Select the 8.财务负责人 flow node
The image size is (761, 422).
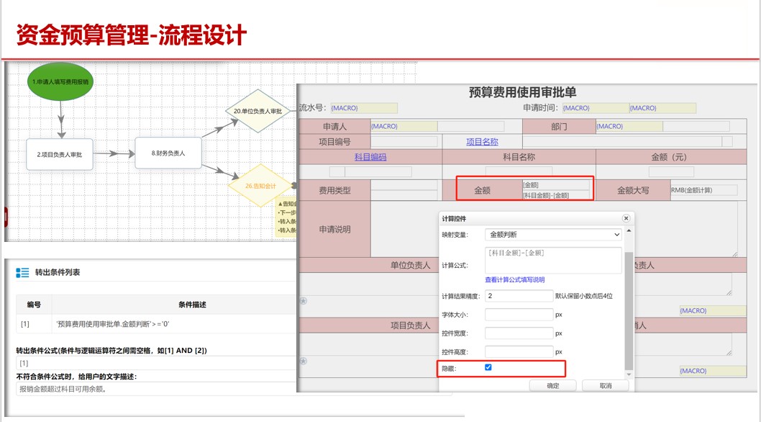coord(168,153)
